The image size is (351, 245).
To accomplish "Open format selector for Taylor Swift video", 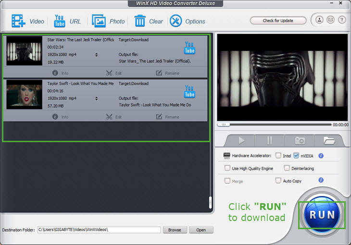I will (96, 98).
